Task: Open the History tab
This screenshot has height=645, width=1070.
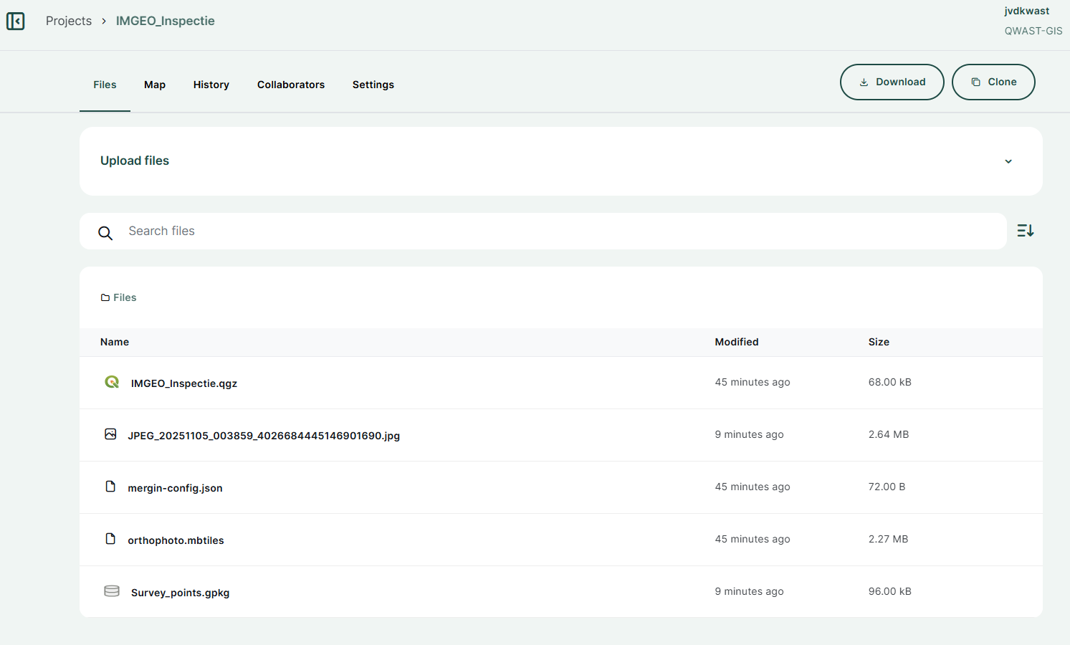Action: pos(211,85)
